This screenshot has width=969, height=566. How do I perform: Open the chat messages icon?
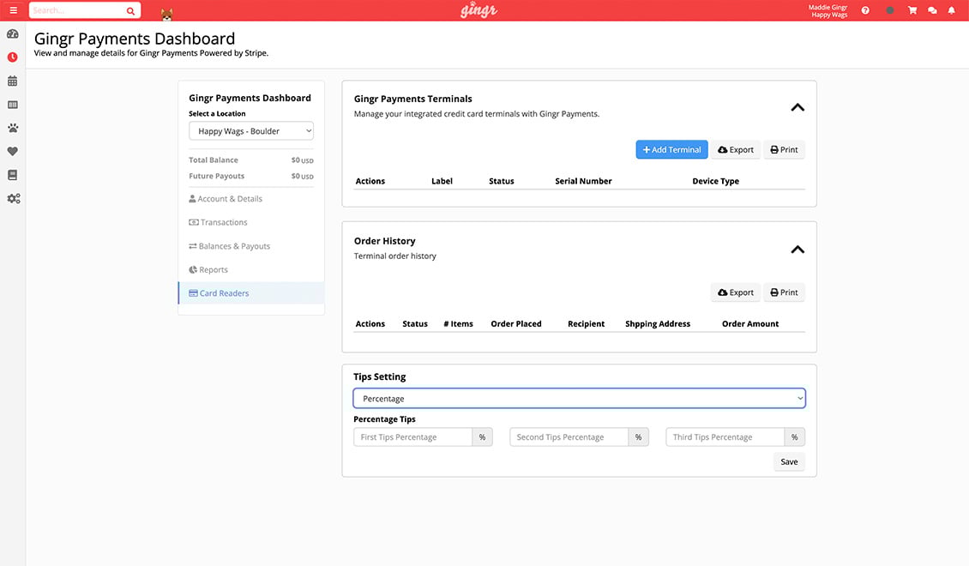click(x=932, y=10)
